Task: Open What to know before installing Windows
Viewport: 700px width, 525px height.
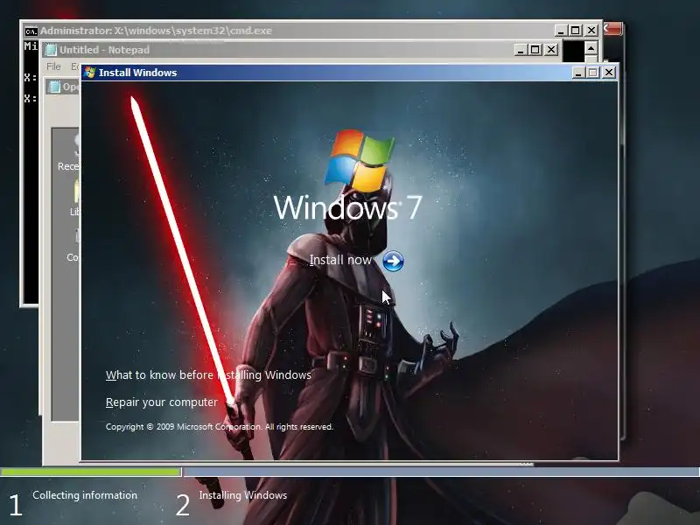Action: (x=208, y=375)
